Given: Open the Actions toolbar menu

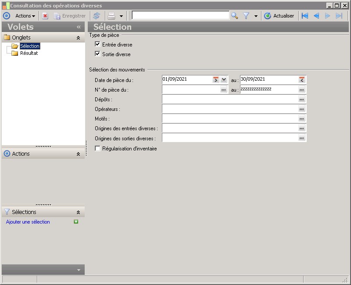Looking at the screenshot, I should [x=25, y=16].
